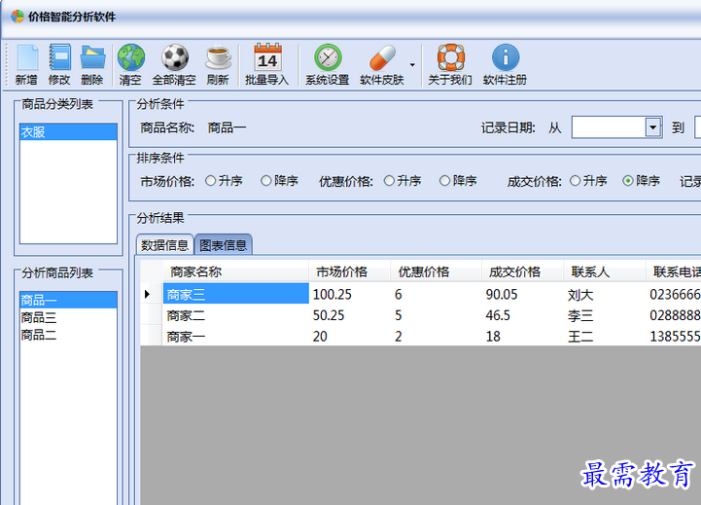Open 关于我们 lifebuoy icon
This screenshot has width=701, height=505.
coord(451,57)
